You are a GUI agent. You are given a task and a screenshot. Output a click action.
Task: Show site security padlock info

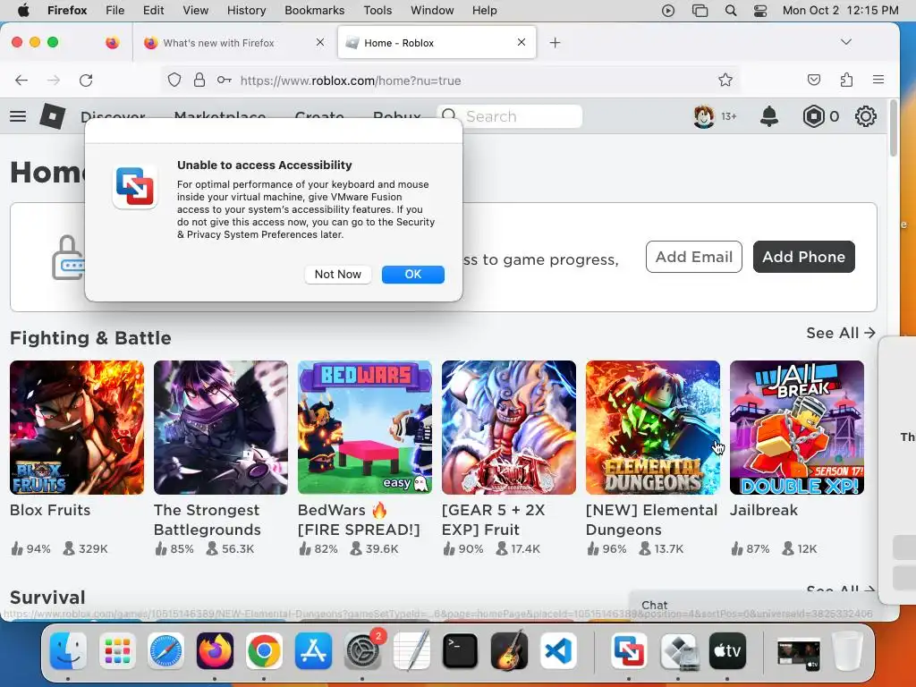coord(199,80)
